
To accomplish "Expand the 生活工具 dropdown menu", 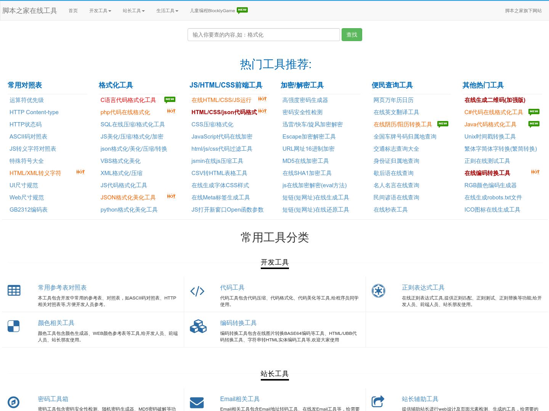I will [167, 11].
